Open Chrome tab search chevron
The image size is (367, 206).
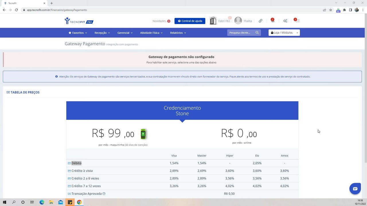(x=336, y=3)
